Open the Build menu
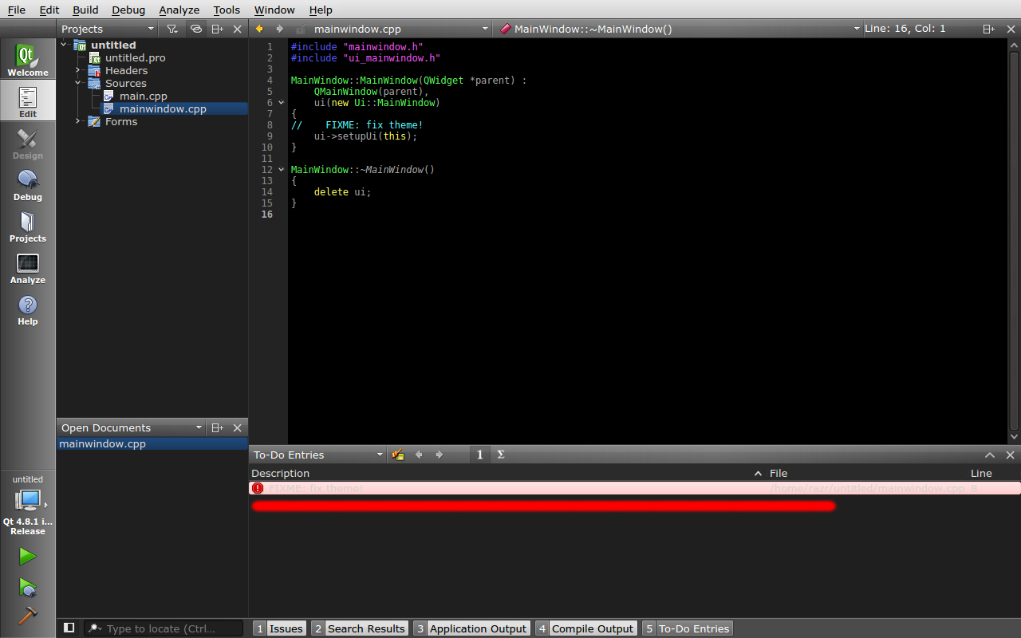1021x638 pixels. 85,10
